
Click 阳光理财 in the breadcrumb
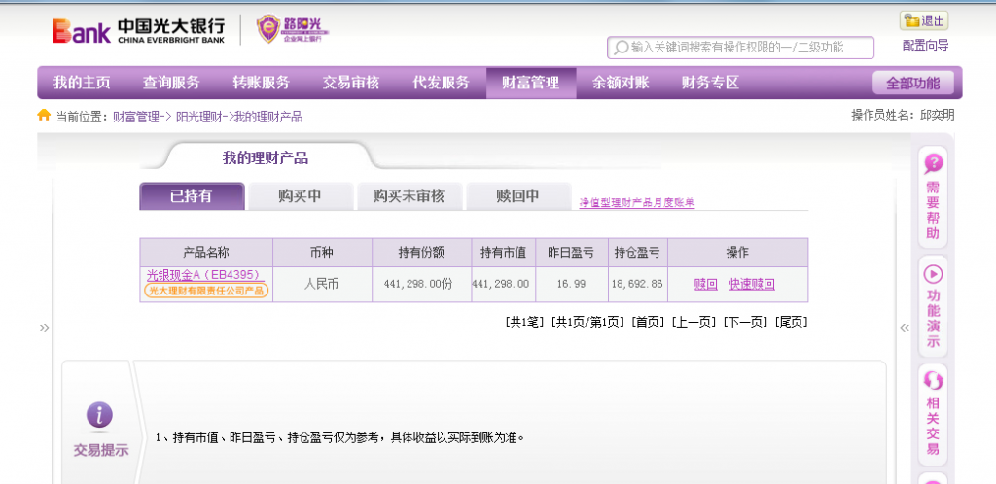pyautogui.click(x=198, y=117)
